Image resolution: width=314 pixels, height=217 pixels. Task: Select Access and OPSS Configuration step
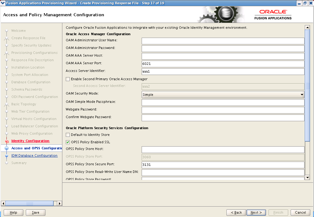[x=37, y=148]
